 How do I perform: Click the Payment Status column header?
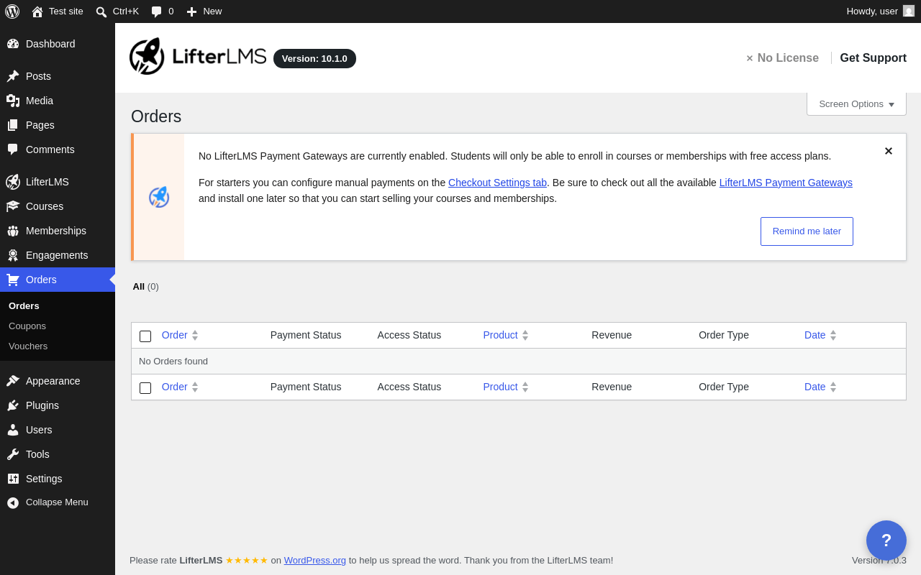click(306, 335)
